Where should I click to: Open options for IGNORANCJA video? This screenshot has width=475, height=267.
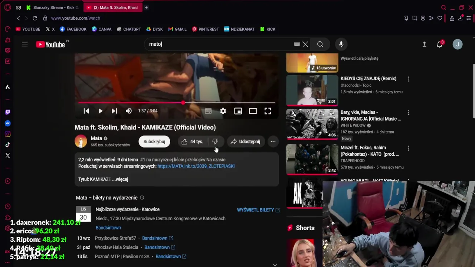[x=408, y=113]
